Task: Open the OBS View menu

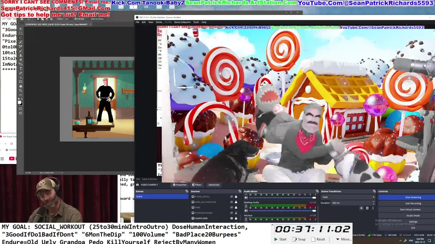Action: click(151, 22)
